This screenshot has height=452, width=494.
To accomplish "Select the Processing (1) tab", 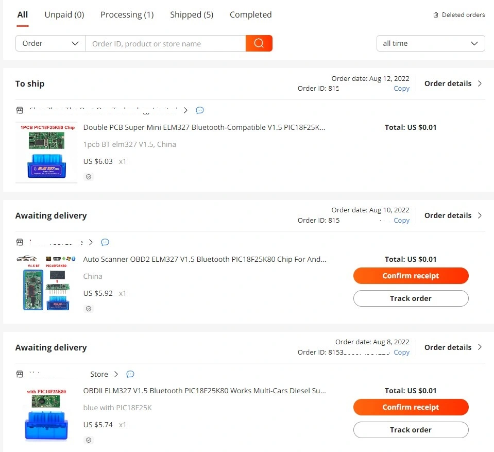I will pos(127,15).
